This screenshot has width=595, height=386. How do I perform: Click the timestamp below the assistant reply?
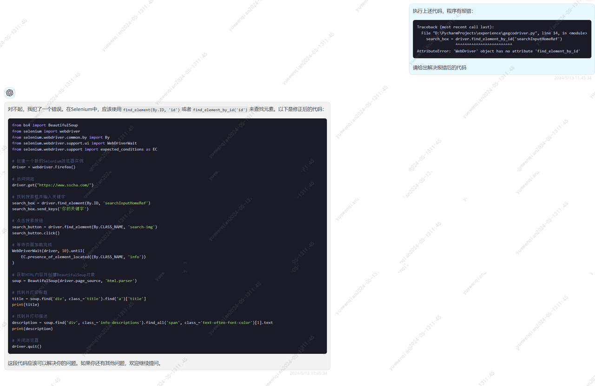tap(308, 373)
